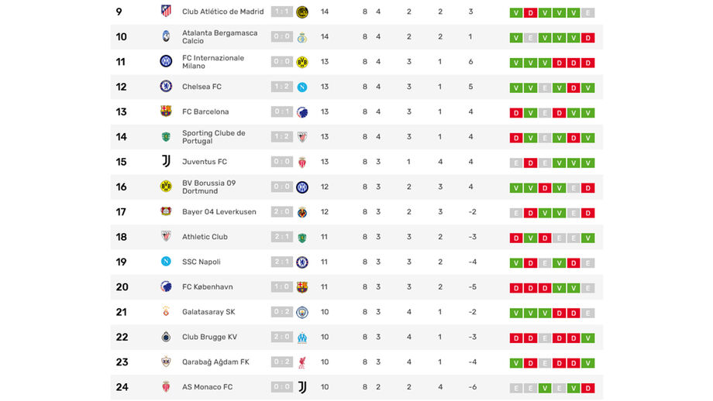The image size is (713, 401).
Task: Open the Chelsea FC team link
Action: pos(201,87)
